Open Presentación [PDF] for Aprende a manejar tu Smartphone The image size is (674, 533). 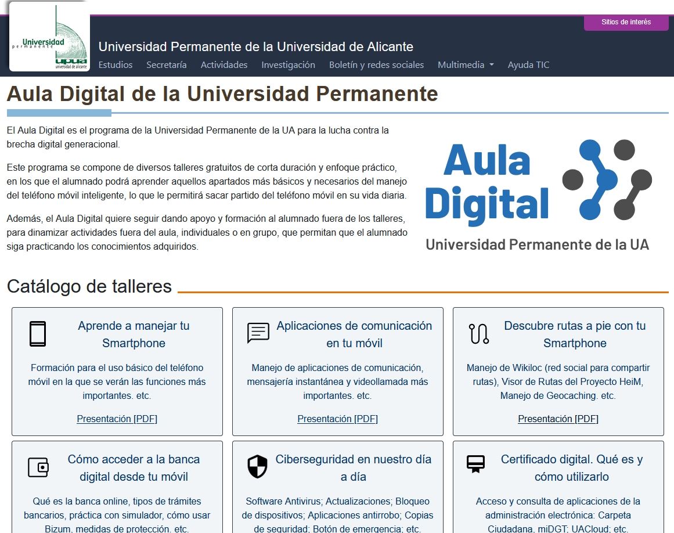[x=117, y=419]
